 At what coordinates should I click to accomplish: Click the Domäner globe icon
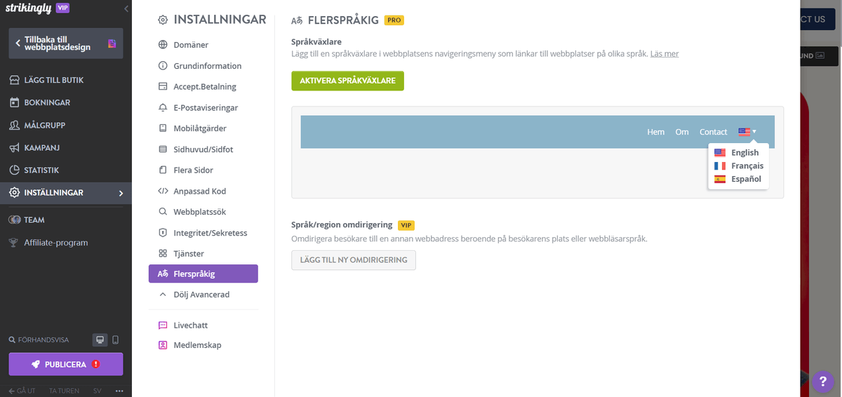(x=163, y=45)
